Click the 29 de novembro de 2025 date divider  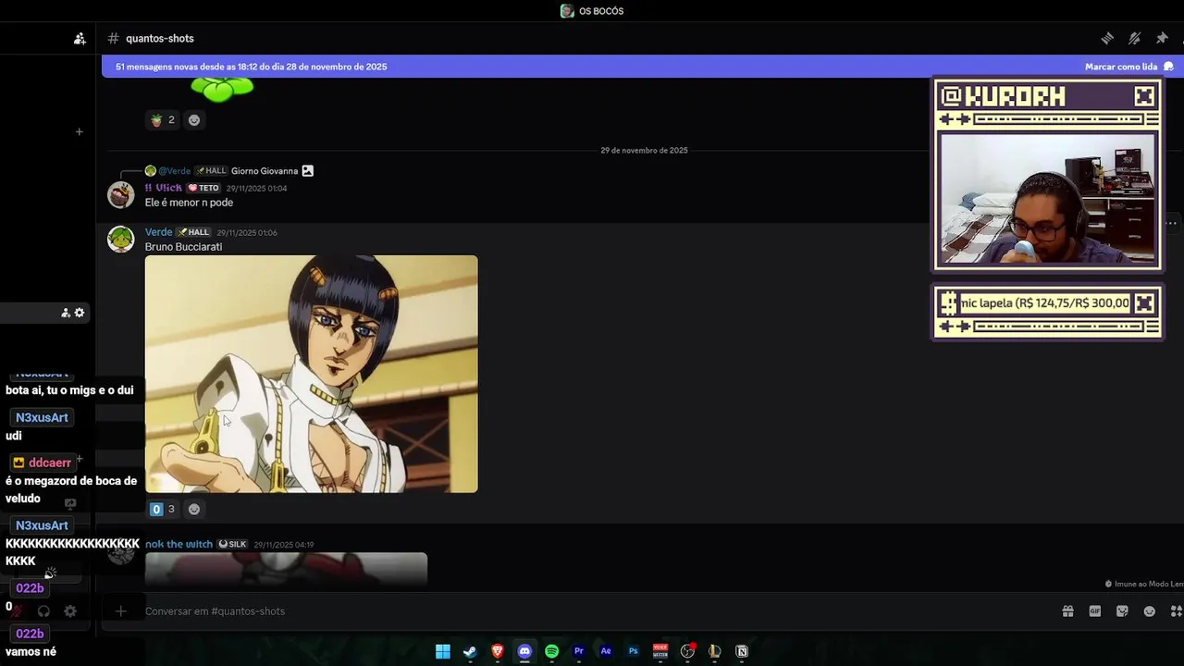pyautogui.click(x=644, y=150)
